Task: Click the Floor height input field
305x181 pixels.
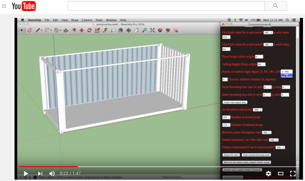Action: (x=259, y=57)
